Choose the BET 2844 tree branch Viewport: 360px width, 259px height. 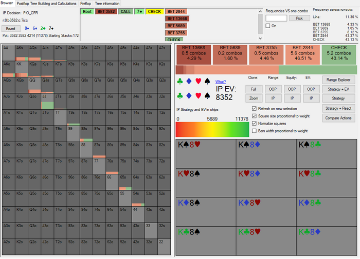(x=176, y=11)
